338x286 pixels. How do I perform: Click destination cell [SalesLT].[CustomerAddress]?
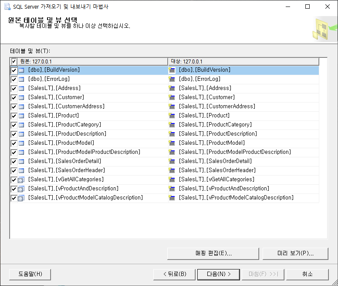243,106
